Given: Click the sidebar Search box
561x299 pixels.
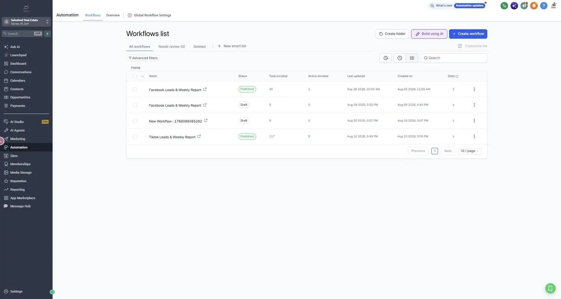Looking at the screenshot, I should (23, 34).
